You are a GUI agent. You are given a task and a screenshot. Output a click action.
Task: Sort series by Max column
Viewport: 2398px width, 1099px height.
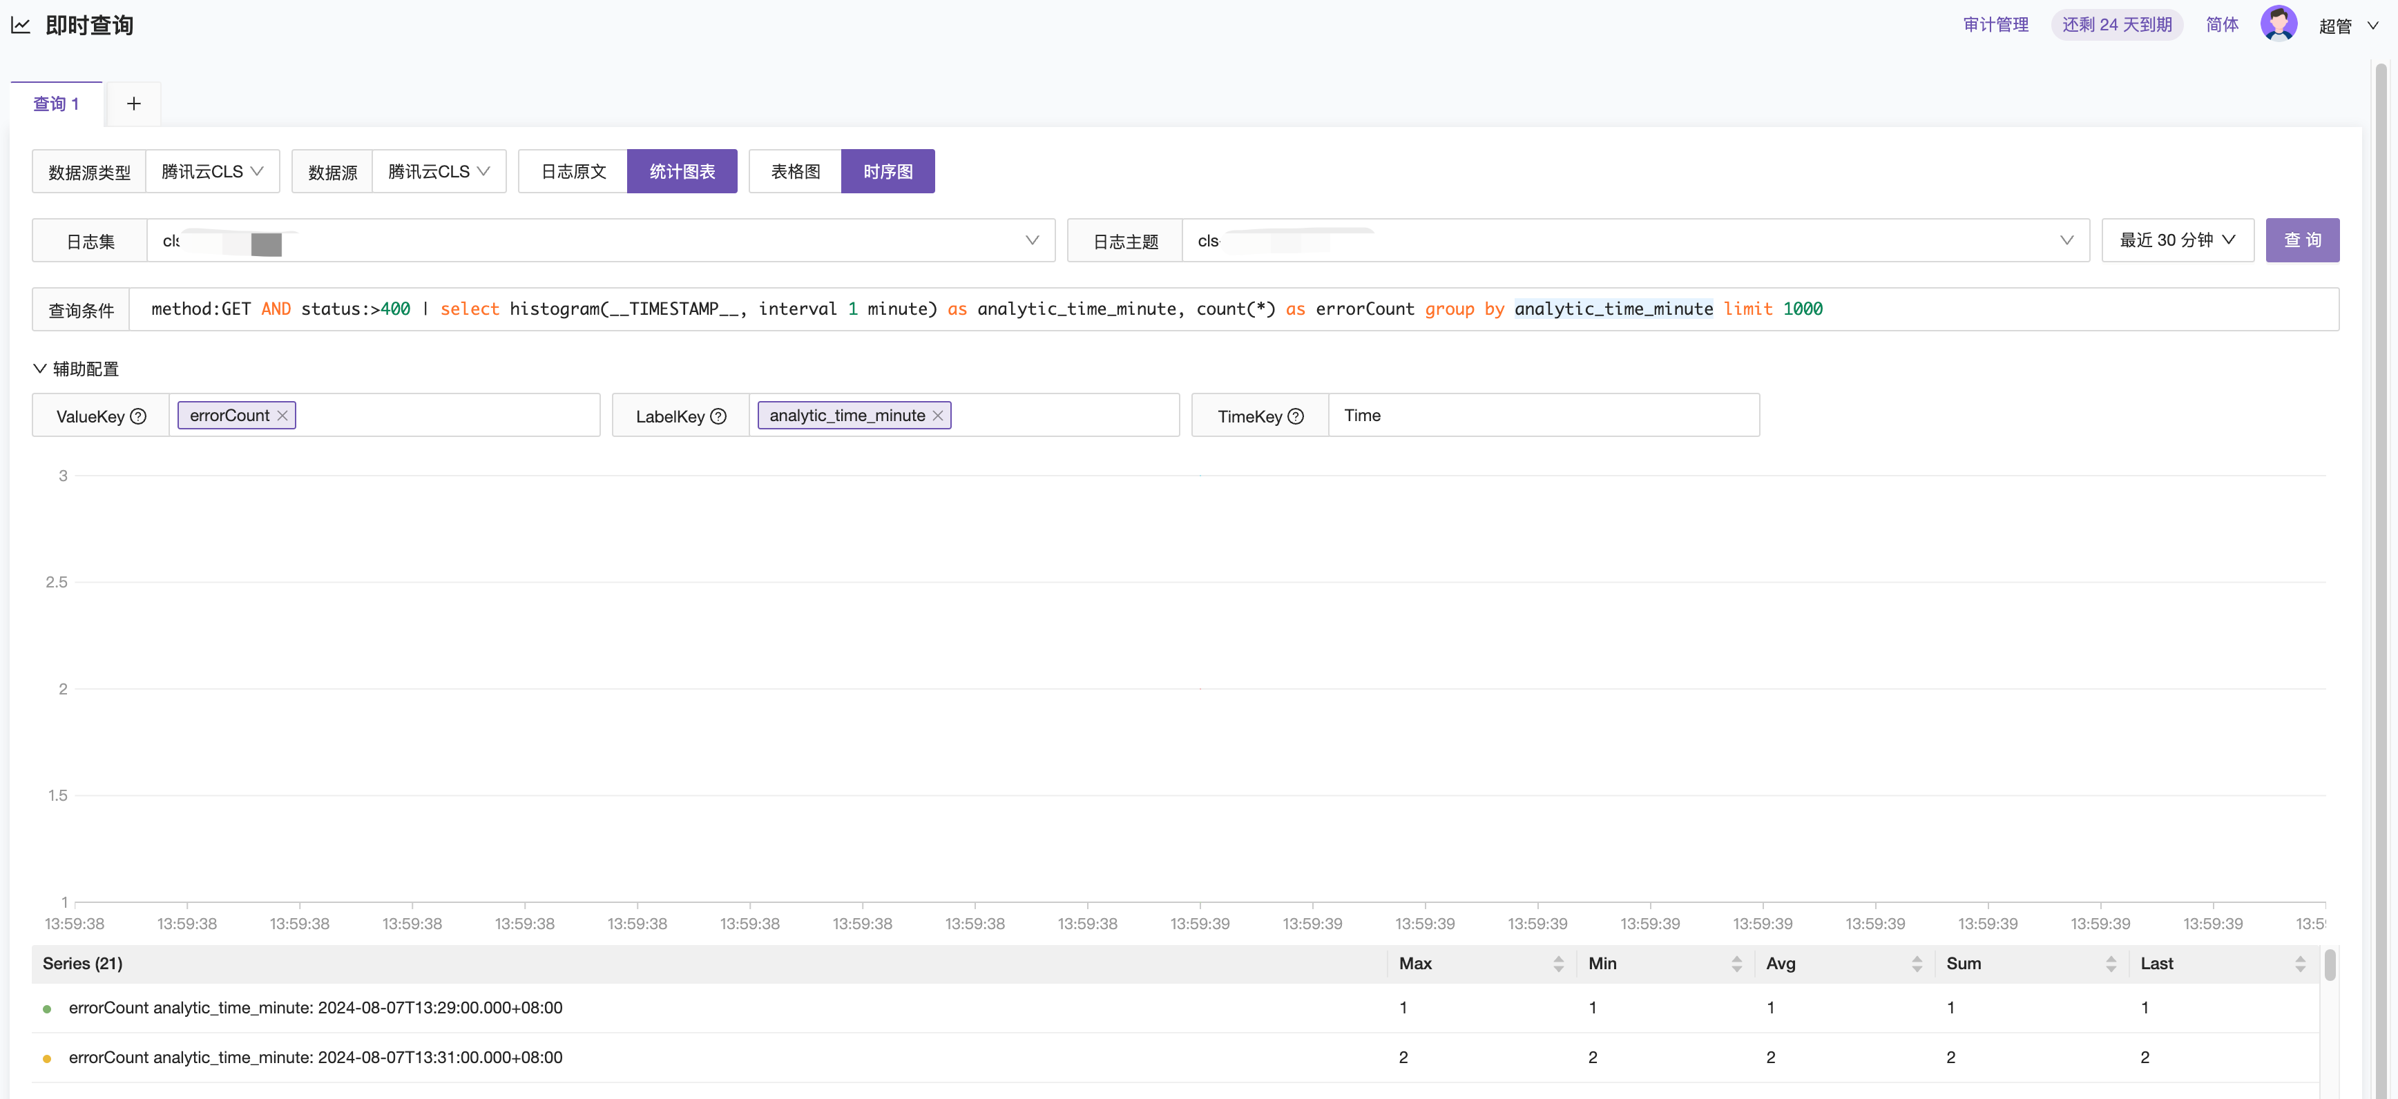(1557, 963)
